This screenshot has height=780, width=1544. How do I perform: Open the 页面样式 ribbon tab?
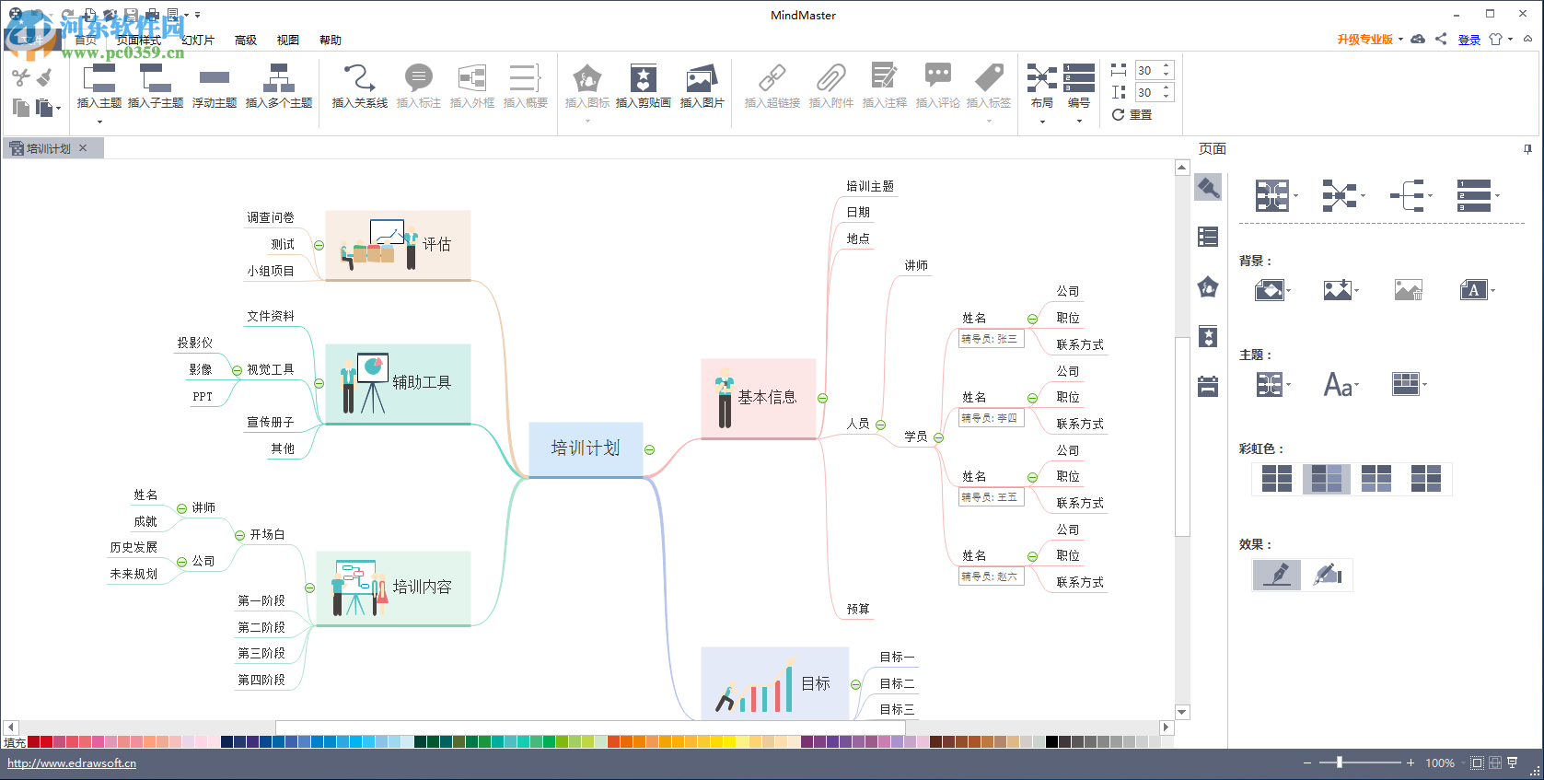point(138,41)
